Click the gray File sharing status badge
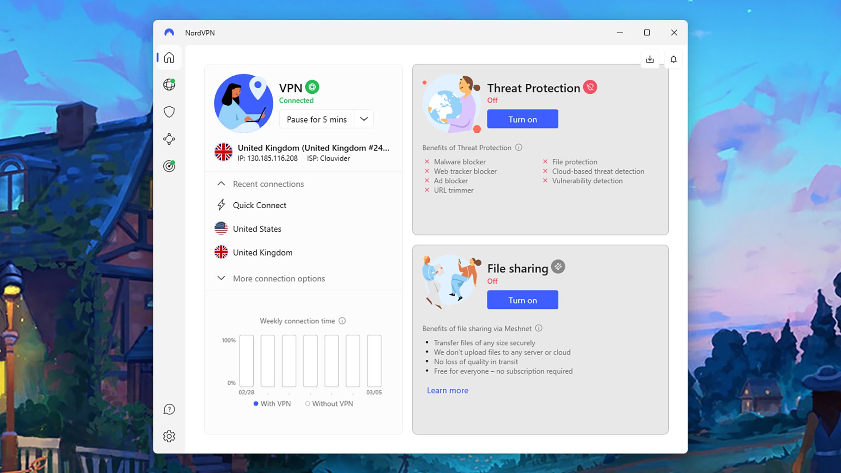The height and width of the screenshot is (473, 841). (558, 267)
